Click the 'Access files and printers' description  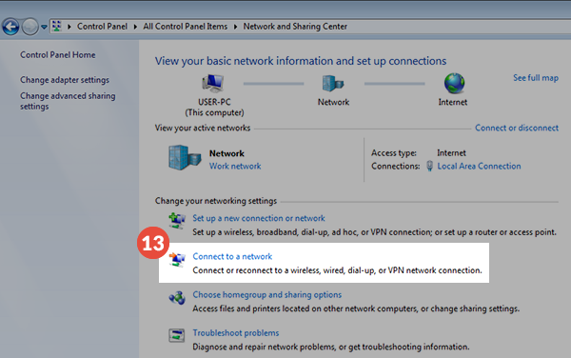[x=356, y=308]
